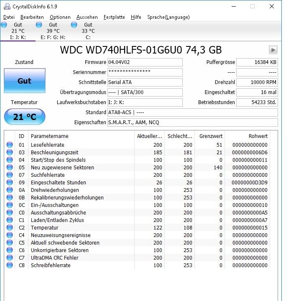286x301 pixels.
Task: Click the Eigenschaften field S.M.A.R.T., AAM, NCQ
Action: pos(192,122)
